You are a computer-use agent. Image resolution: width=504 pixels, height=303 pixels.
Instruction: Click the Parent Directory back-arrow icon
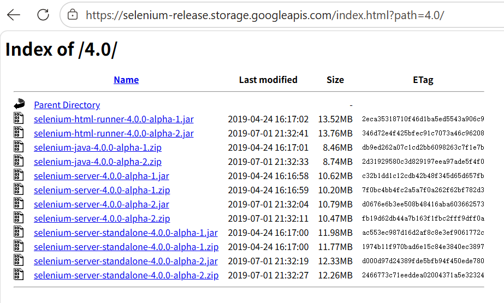point(19,104)
